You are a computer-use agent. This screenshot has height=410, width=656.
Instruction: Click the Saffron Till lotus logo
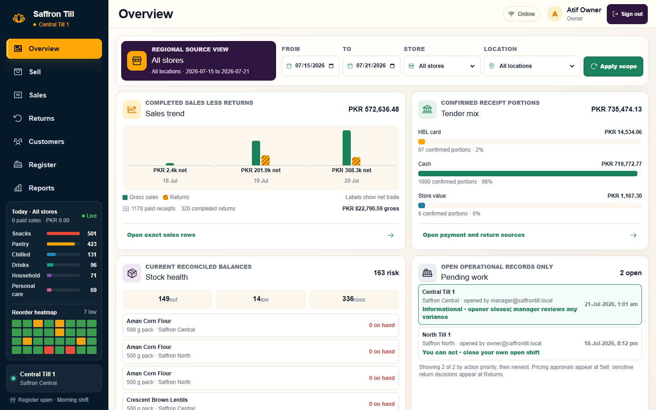coord(19,18)
